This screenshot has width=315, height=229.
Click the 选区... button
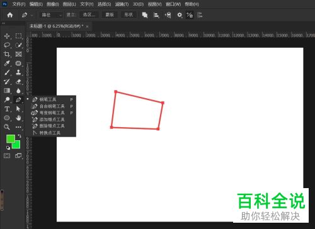[x=89, y=14]
